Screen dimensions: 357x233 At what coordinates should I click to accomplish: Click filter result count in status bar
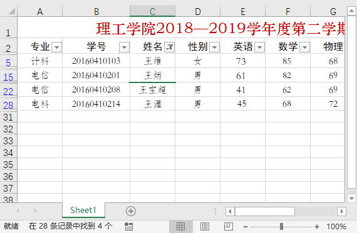click(71, 226)
